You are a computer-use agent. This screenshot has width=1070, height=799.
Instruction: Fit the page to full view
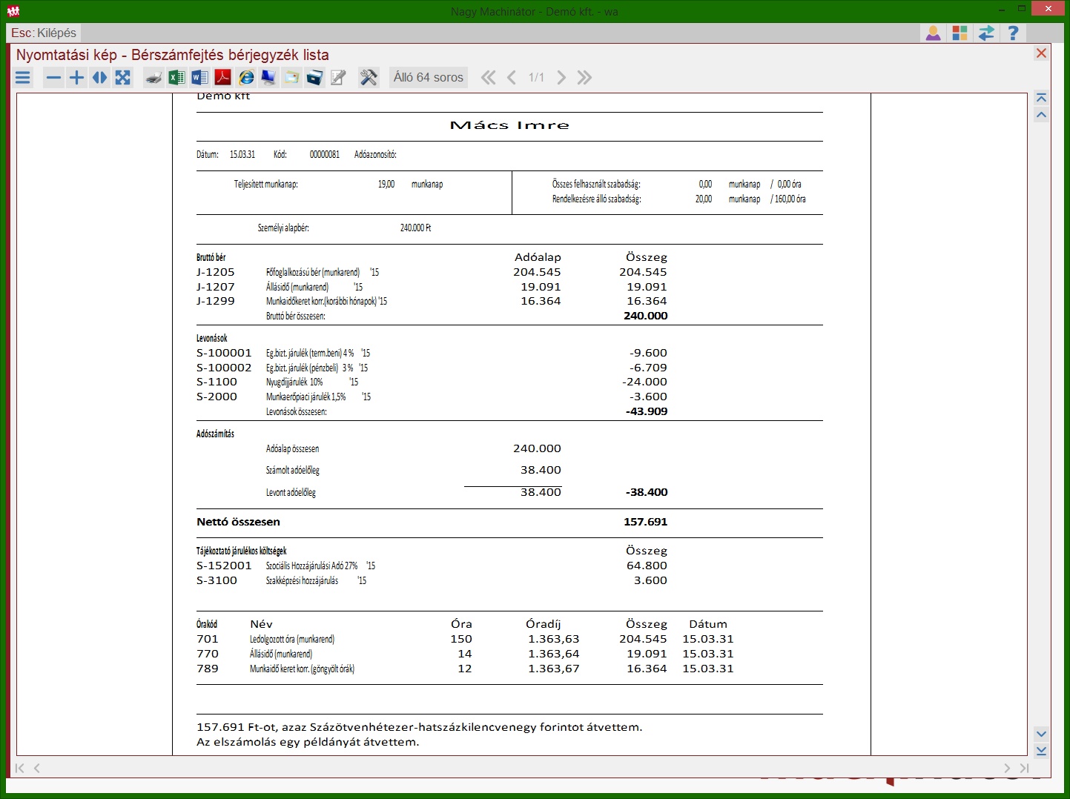123,78
